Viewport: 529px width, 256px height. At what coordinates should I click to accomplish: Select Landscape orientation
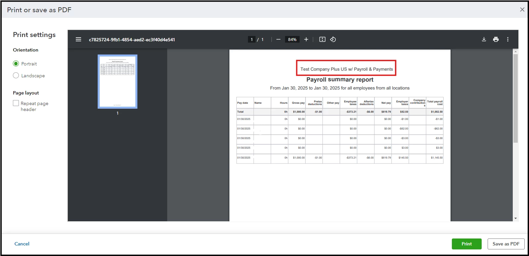[16, 75]
